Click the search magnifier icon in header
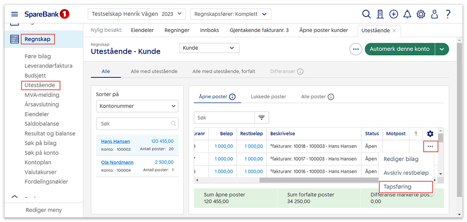 [366, 14]
